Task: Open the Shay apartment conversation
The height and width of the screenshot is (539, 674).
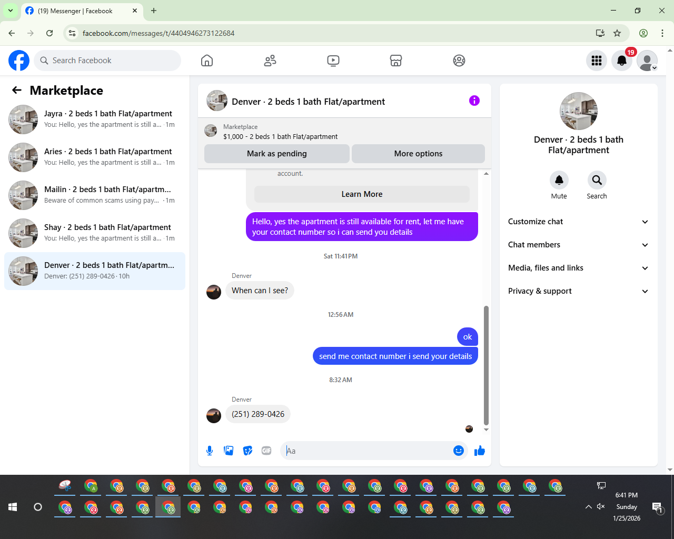Action: (x=95, y=233)
